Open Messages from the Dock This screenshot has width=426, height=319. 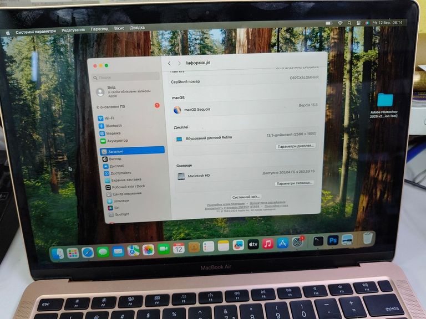coord(103,252)
